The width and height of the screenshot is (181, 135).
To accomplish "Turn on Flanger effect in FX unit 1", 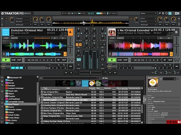I will point(35,24).
